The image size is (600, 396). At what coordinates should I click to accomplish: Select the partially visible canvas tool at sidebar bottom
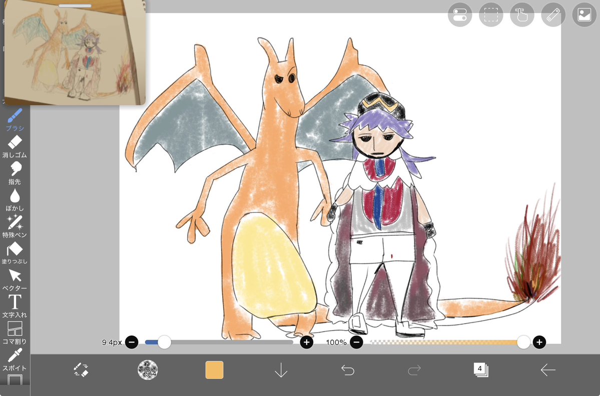click(15, 380)
